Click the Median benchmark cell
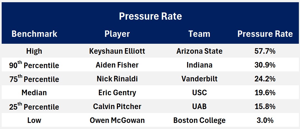 tap(34, 93)
